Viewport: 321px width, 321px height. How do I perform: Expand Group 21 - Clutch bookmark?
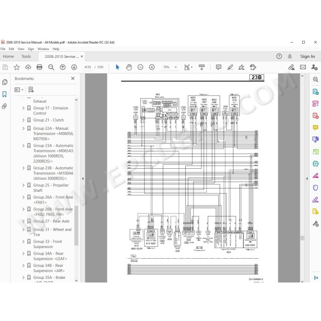pyautogui.click(x=23, y=120)
